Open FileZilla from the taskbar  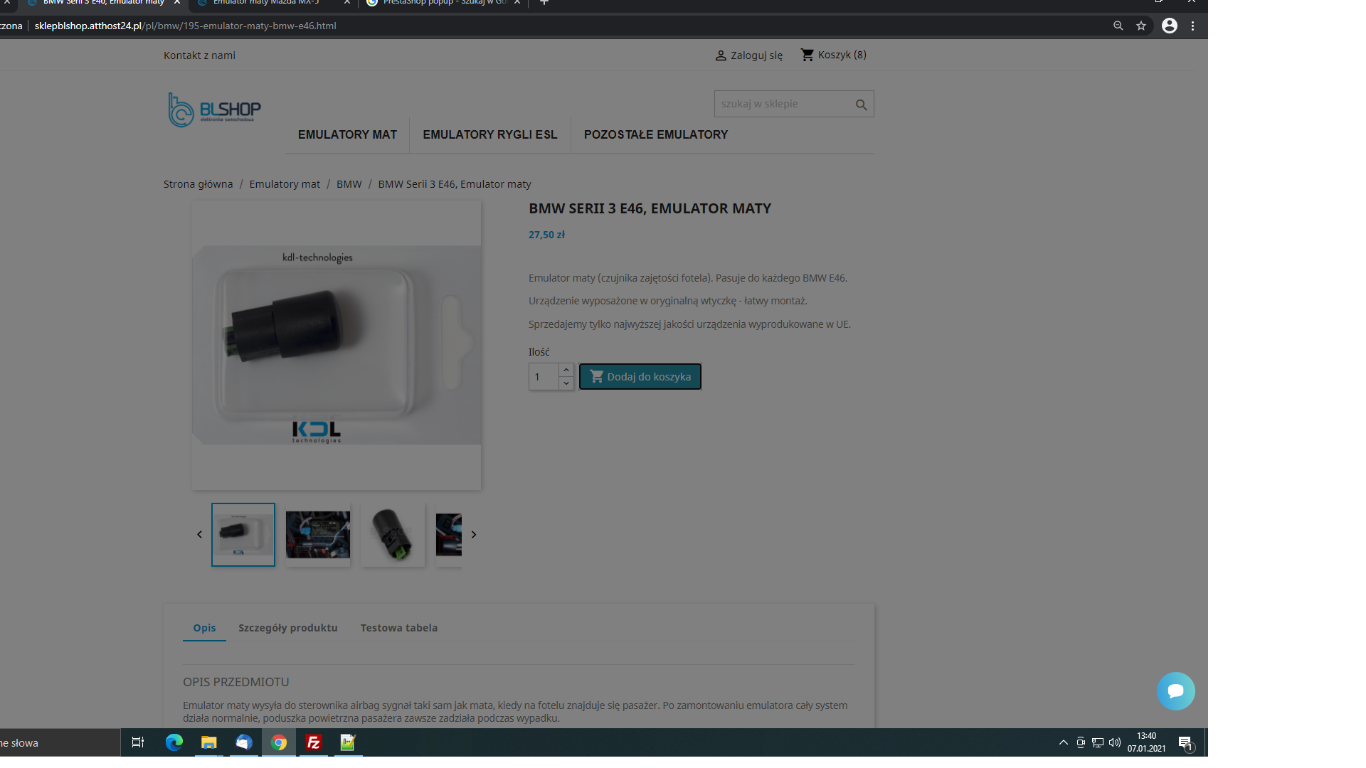313,742
